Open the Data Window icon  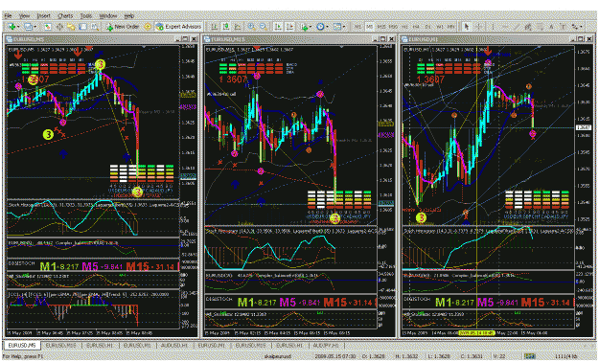(59, 27)
